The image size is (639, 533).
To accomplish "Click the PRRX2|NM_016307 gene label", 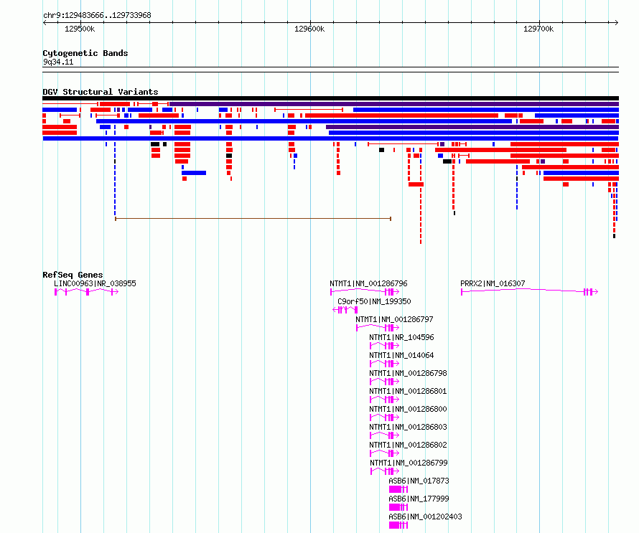I will 493,283.
